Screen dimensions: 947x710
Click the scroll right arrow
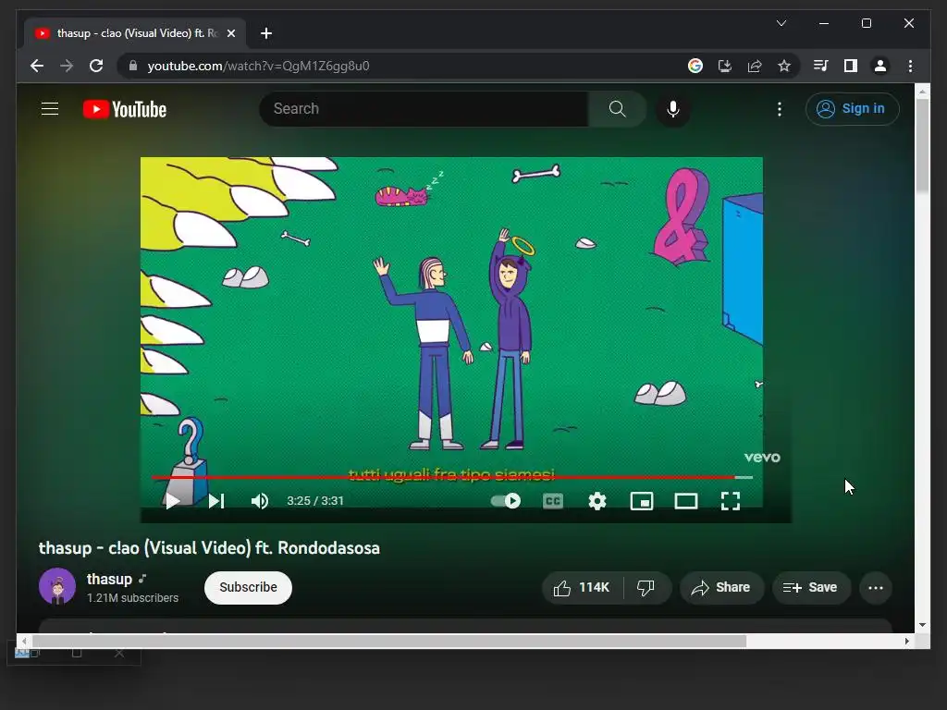pos(906,642)
